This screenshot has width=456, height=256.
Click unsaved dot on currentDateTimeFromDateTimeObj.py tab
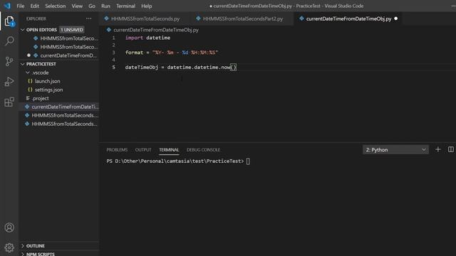click(x=396, y=18)
